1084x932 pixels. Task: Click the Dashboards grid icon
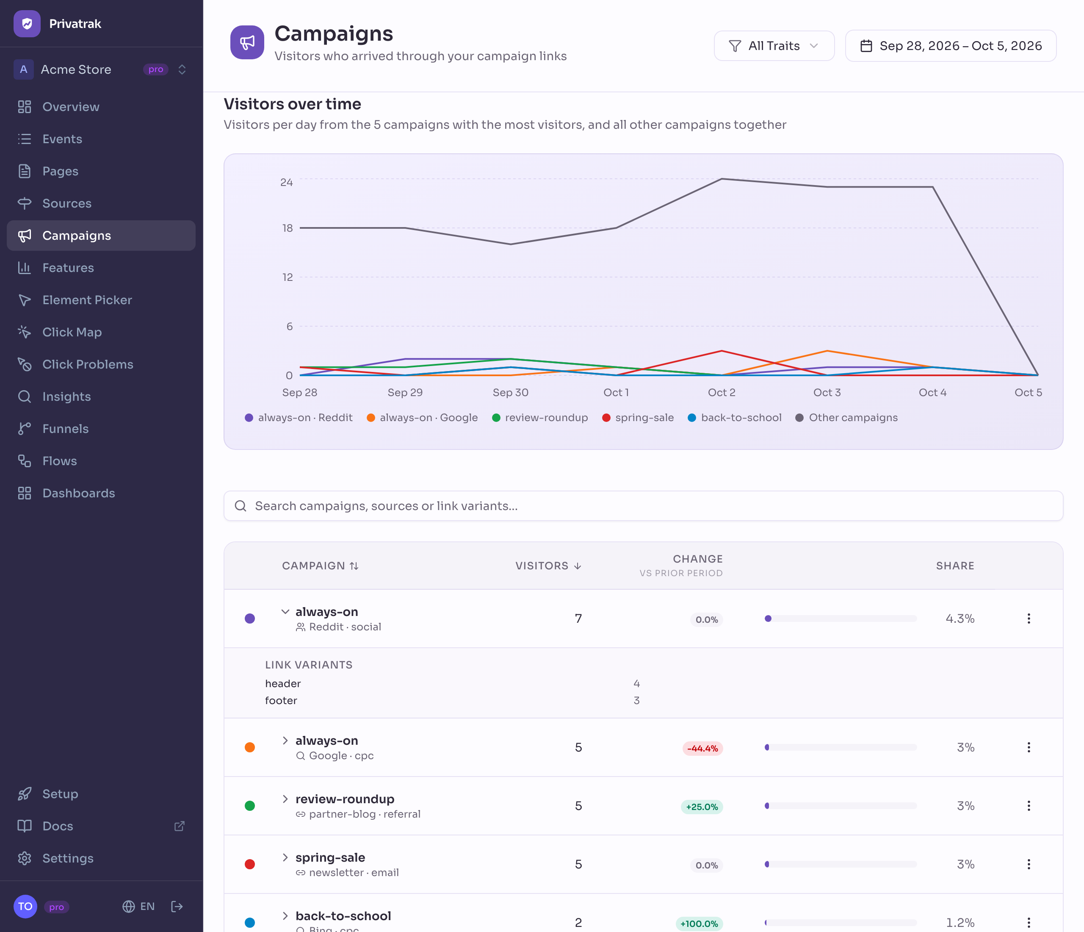click(25, 493)
